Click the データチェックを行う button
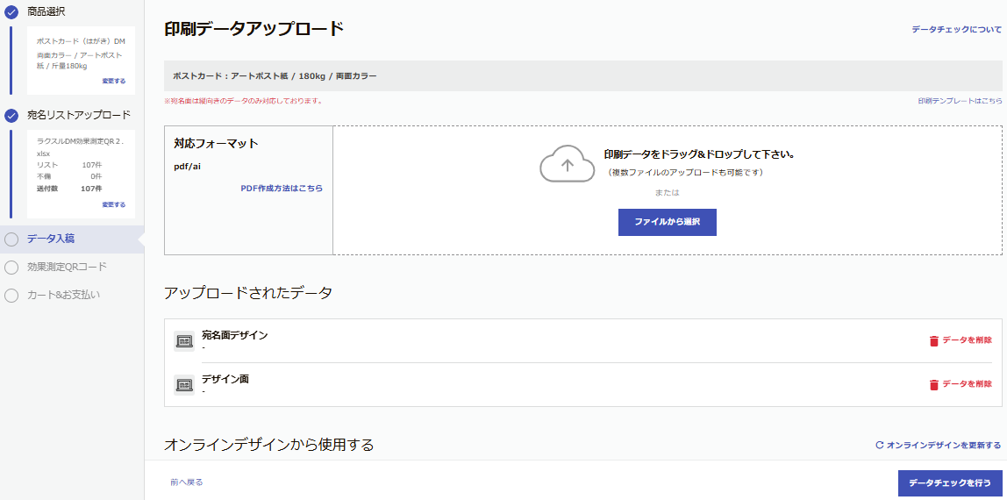Image resolution: width=1007 pixels, height=500 pixels. [950, 483]
